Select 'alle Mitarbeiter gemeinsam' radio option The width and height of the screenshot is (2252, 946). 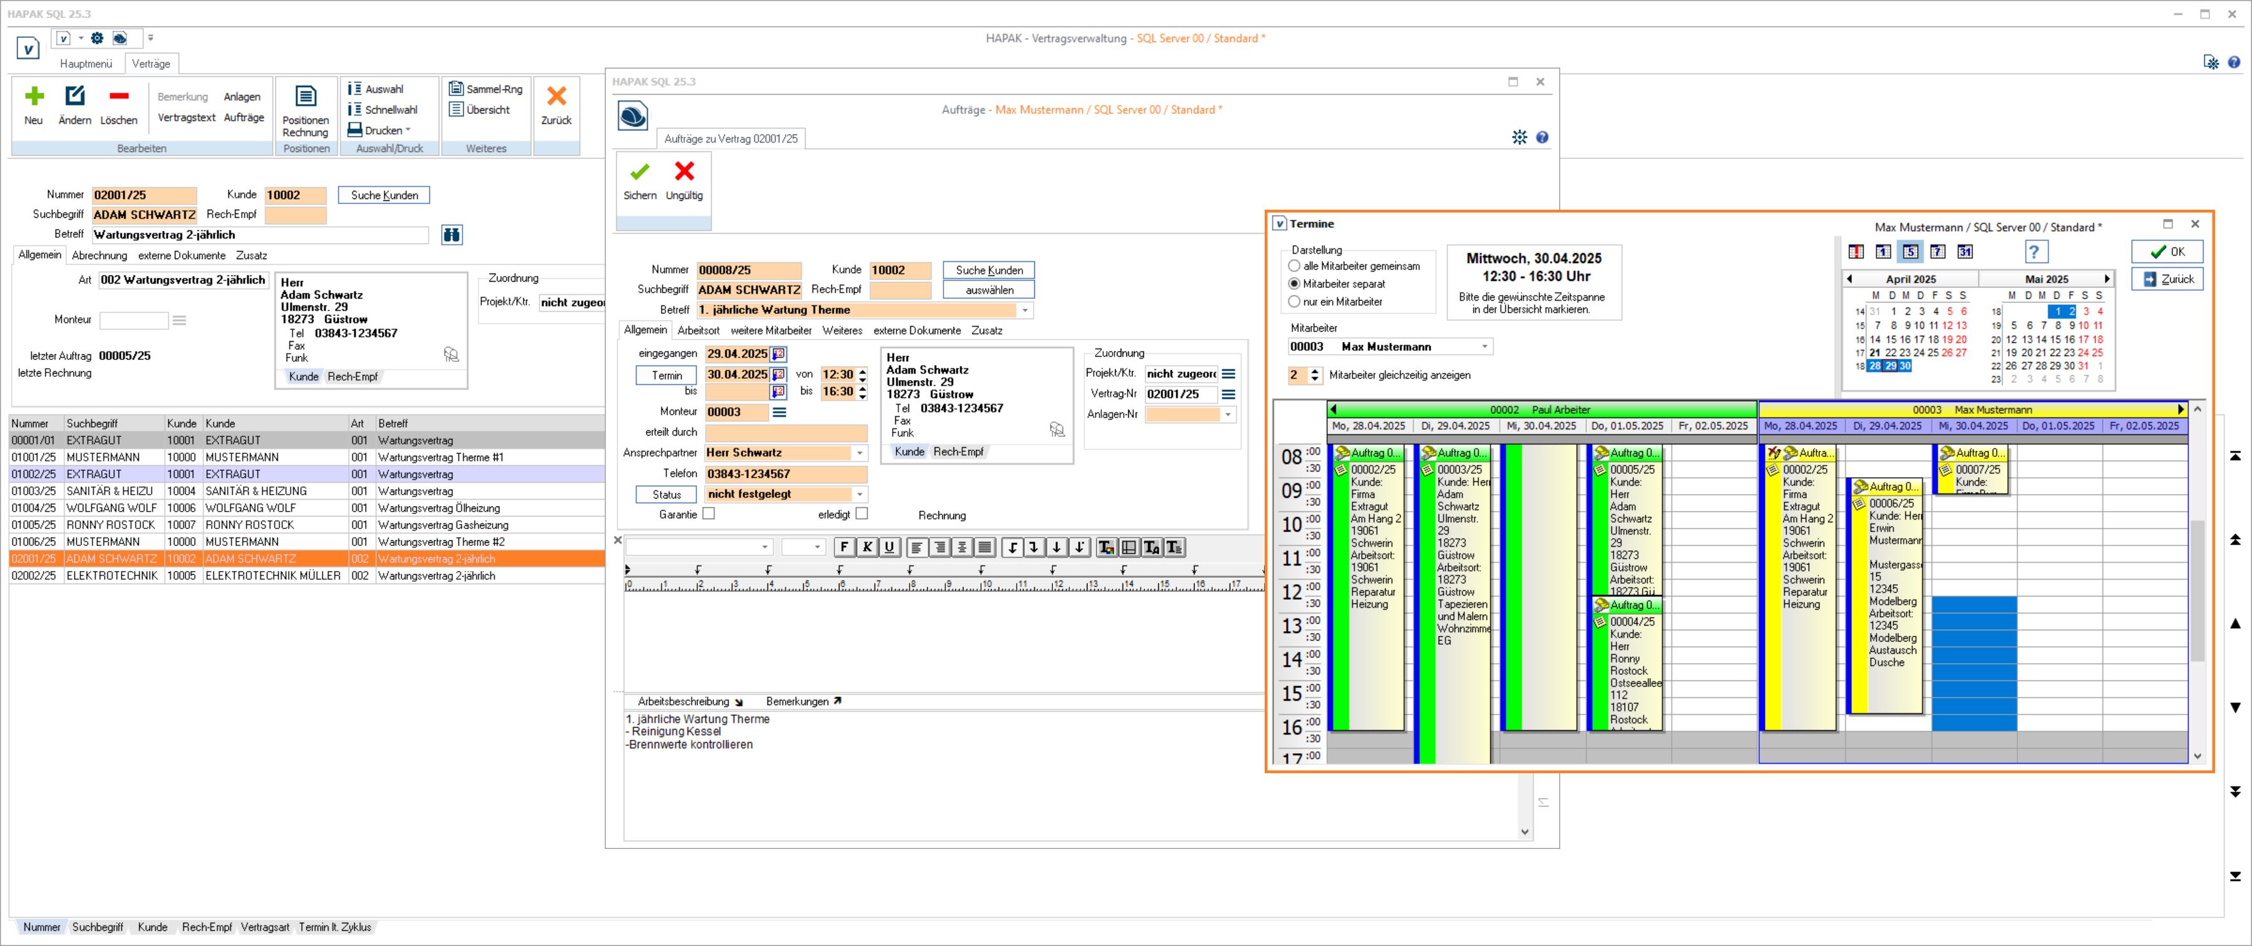click(x=1295, y=266)
